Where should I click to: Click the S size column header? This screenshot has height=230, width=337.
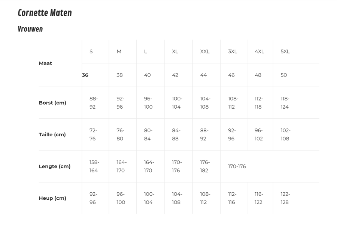click(x=91, y=52)
